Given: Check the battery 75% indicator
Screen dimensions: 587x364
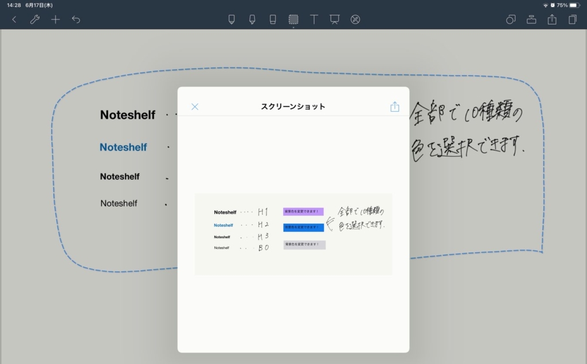Looking at the screenshot, I should coord(568,5).
